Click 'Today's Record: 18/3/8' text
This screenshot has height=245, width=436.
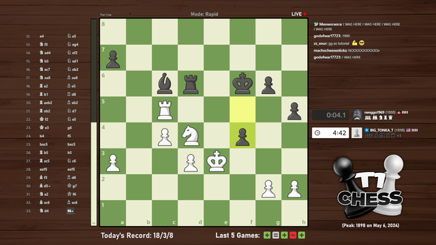click(x=137, y=235)
